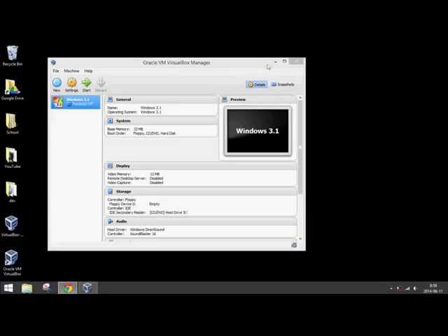This screenshot has height=336, width=448.
Task: Select the Oracle VM VirtualBox desktop icon
Action: 12,262
